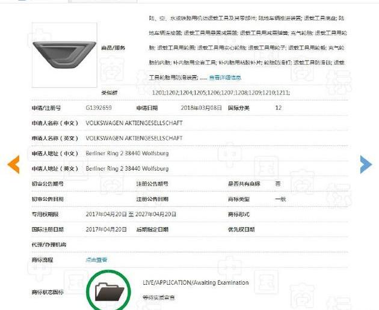Select the shared trademark value 否
This screenshot has width=379, height=310.
pos(278,184)
